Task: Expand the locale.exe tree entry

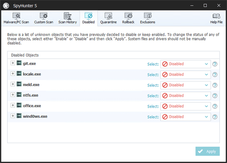Action: pyautogui.click(x=13, y=74)
